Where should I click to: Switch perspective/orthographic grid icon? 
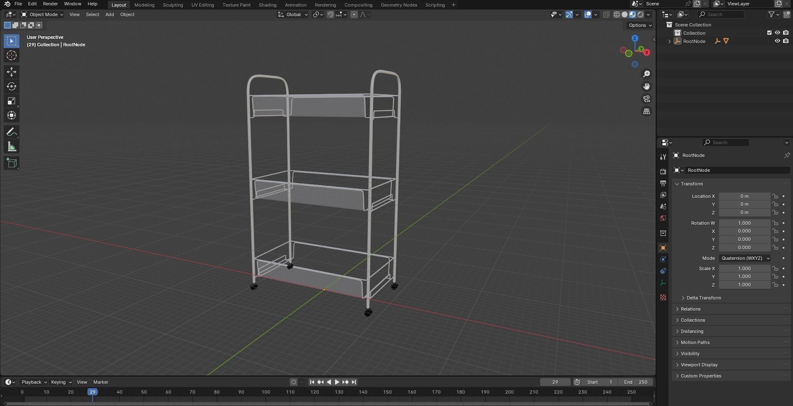pos(646,112)
